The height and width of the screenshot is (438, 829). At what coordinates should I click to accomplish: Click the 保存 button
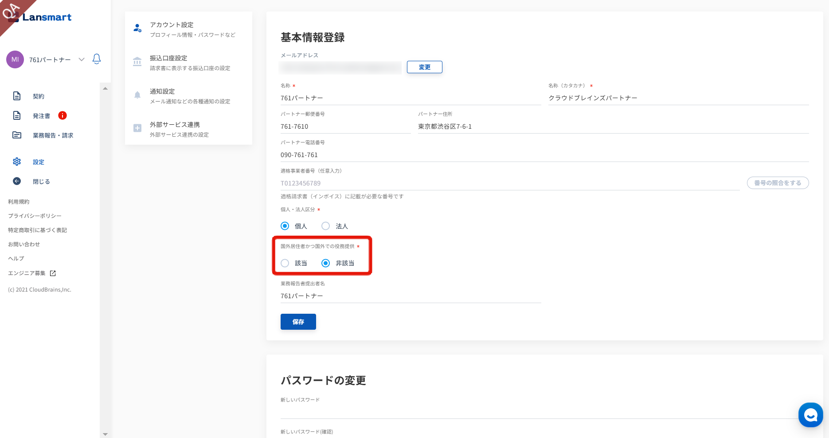click(x=298, y=322)
